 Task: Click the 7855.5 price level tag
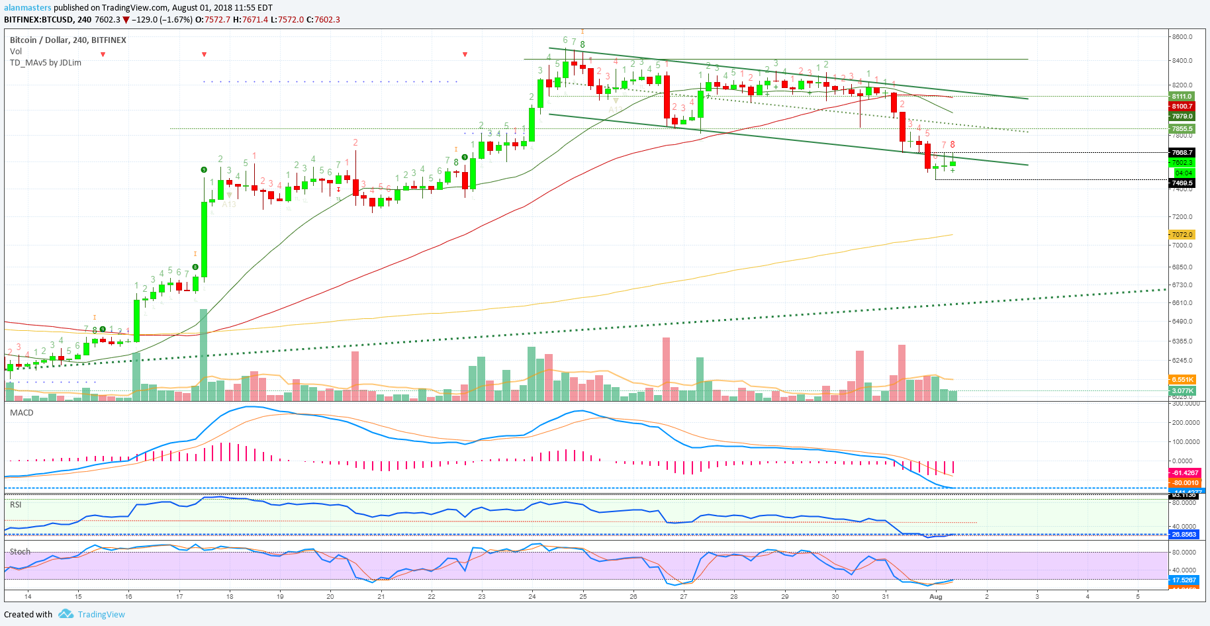click(1182, 128)
